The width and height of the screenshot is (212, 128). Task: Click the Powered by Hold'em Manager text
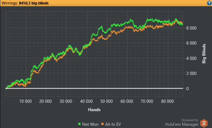click(x=182, y=122)
